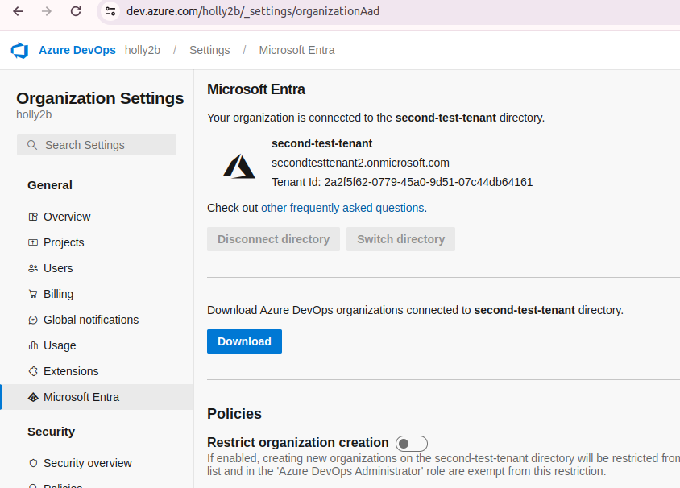Click Azure DevOps breadcrumb link
This screenshot has height=488, width=680.
[x=77, y=50]
